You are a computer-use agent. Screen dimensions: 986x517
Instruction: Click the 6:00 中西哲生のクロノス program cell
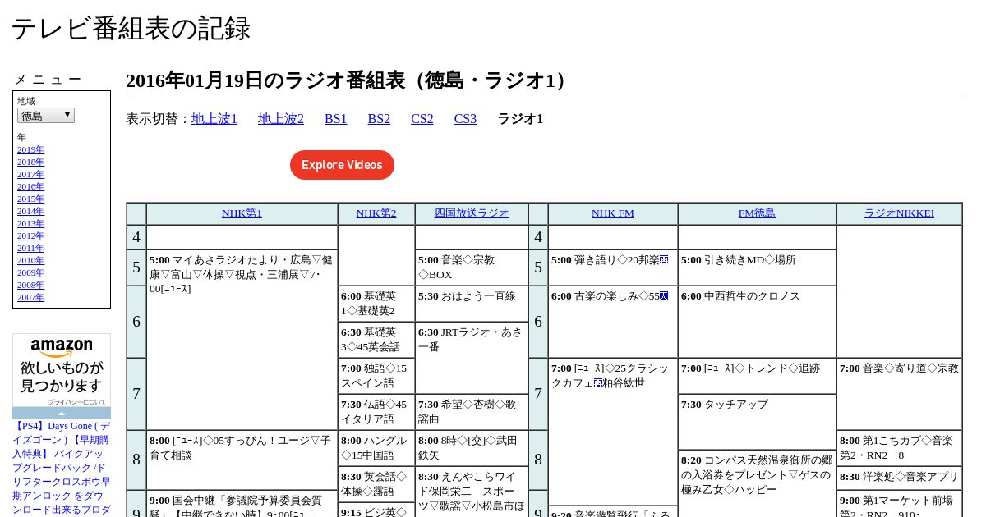(x=757, y=322)
